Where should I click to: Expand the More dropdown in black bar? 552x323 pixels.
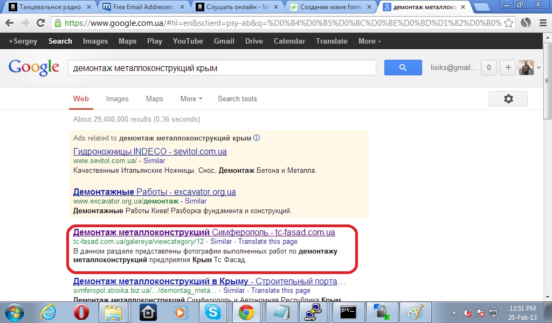370,41
